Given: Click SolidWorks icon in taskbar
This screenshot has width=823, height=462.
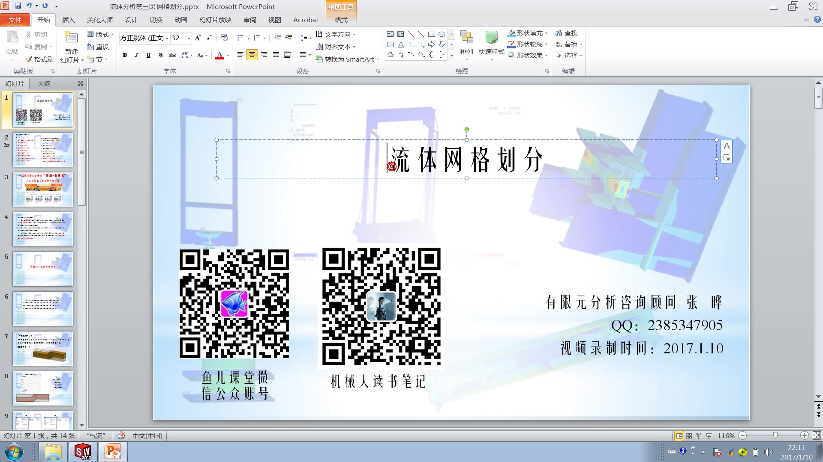Looking at the screenshot, I should click(83, 452).
